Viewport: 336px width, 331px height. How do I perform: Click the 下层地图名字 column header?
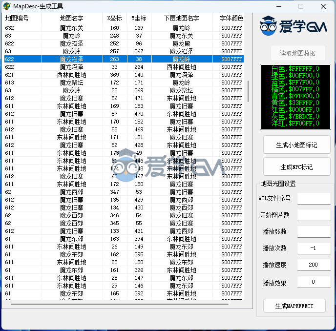point(182,18)
